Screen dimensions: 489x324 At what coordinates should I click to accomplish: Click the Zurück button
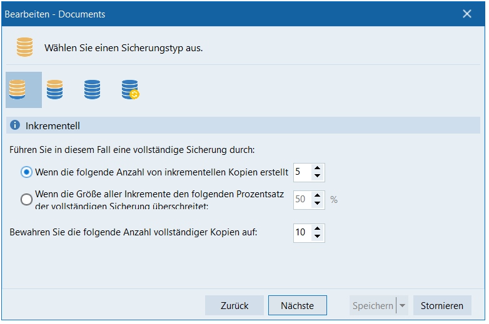tap(234, 306)
